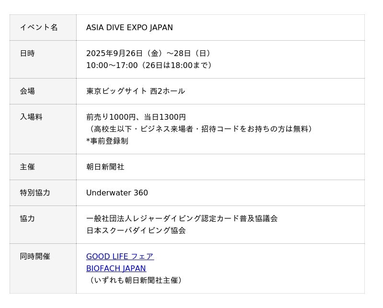Click the 東京ビッグサイト 西2ホール venue text
This screenshot has height=308, width=383.
[135, 91]
